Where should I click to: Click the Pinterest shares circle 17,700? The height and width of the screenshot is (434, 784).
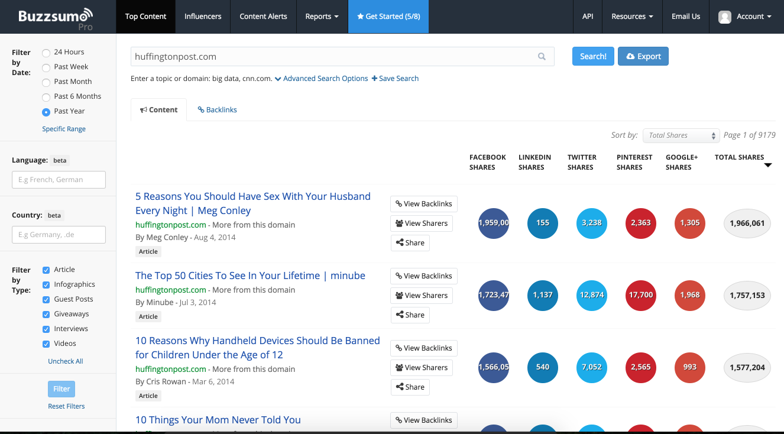(641, 295)
